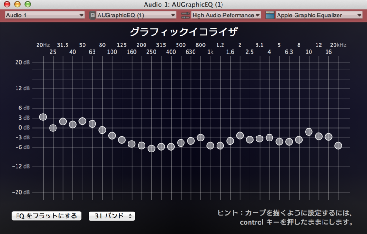Click the 630 Hz band slider knob

click(190, 141)
